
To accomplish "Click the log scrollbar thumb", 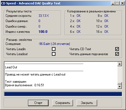I will [120, 83].
